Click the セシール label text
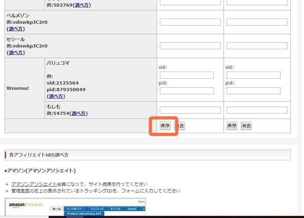The image size is (304, 218). coord(16,39)
